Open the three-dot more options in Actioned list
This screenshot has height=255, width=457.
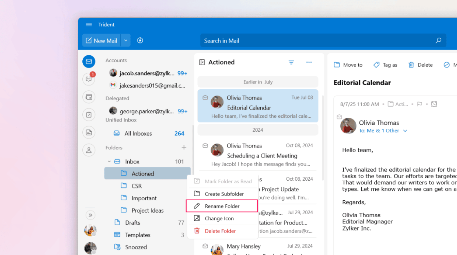click(x=309, y=62)
